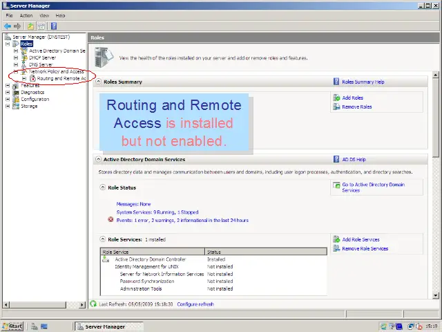Expand the DHCP Server tree node
Viewport: 442px width, 332px height.
(x=16, y=57)
